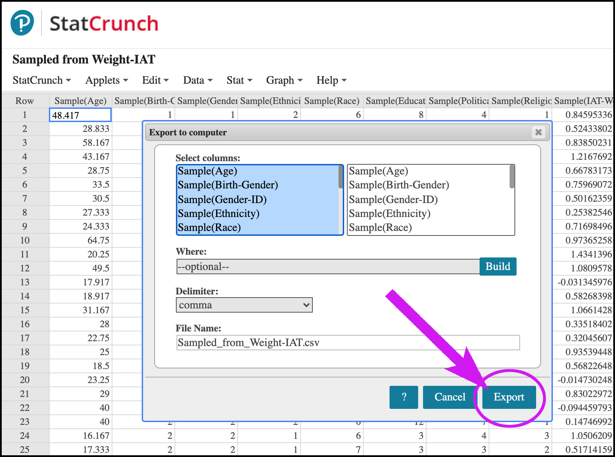
Task: Click the Sample(Birth-G column header
Action: tap(143, 101)
